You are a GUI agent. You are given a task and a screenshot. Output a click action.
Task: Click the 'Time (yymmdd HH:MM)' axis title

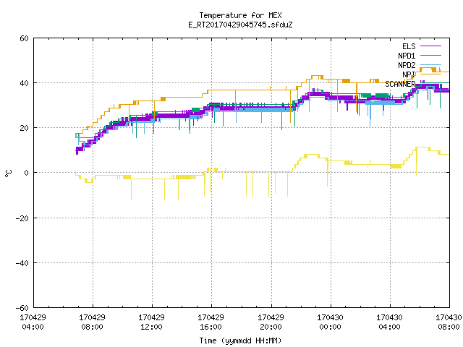click(240, 340)
